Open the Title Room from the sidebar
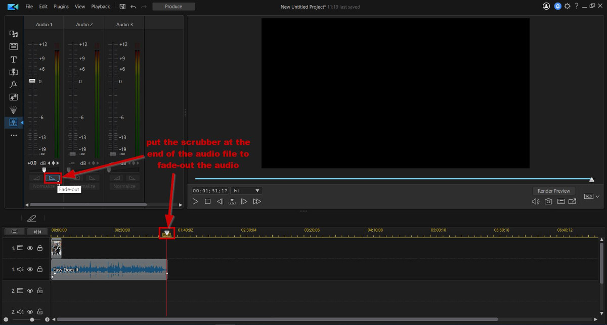607x325 pixels. tap(14, 59)
